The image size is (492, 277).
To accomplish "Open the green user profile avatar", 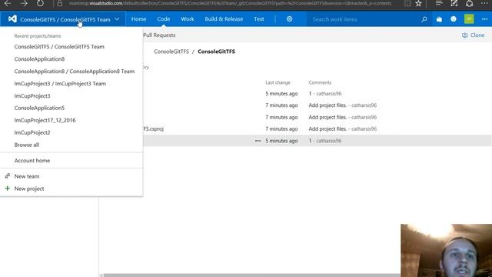I will pyautogui.click(x=469, y=19).
